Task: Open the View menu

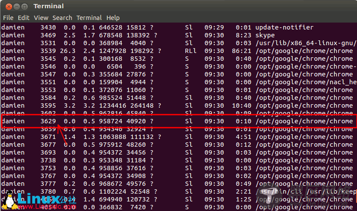Action: [x=41, y=18]
